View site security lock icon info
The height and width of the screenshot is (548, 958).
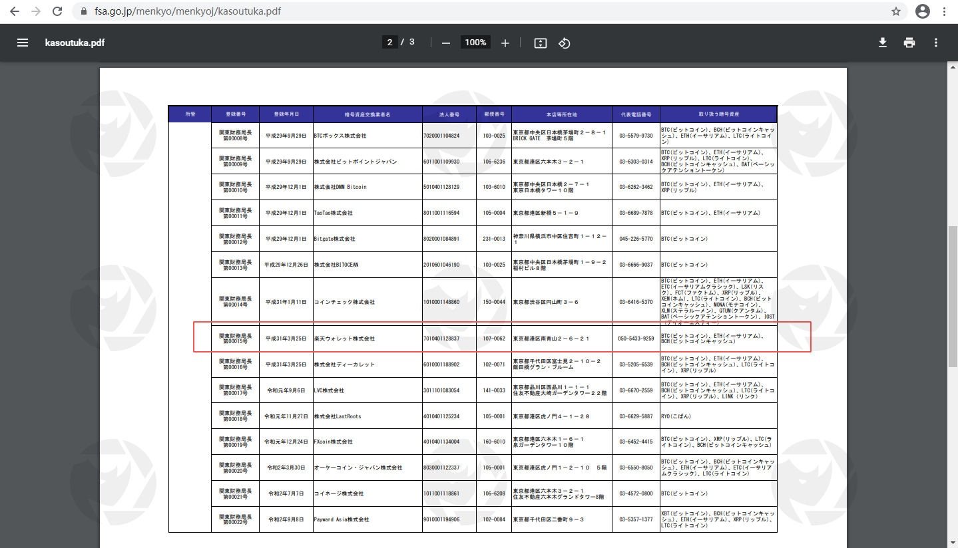point(84,11)
